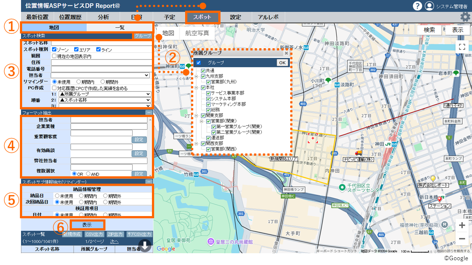Click into the スポット名称 input field

click(x=101, y=43)
